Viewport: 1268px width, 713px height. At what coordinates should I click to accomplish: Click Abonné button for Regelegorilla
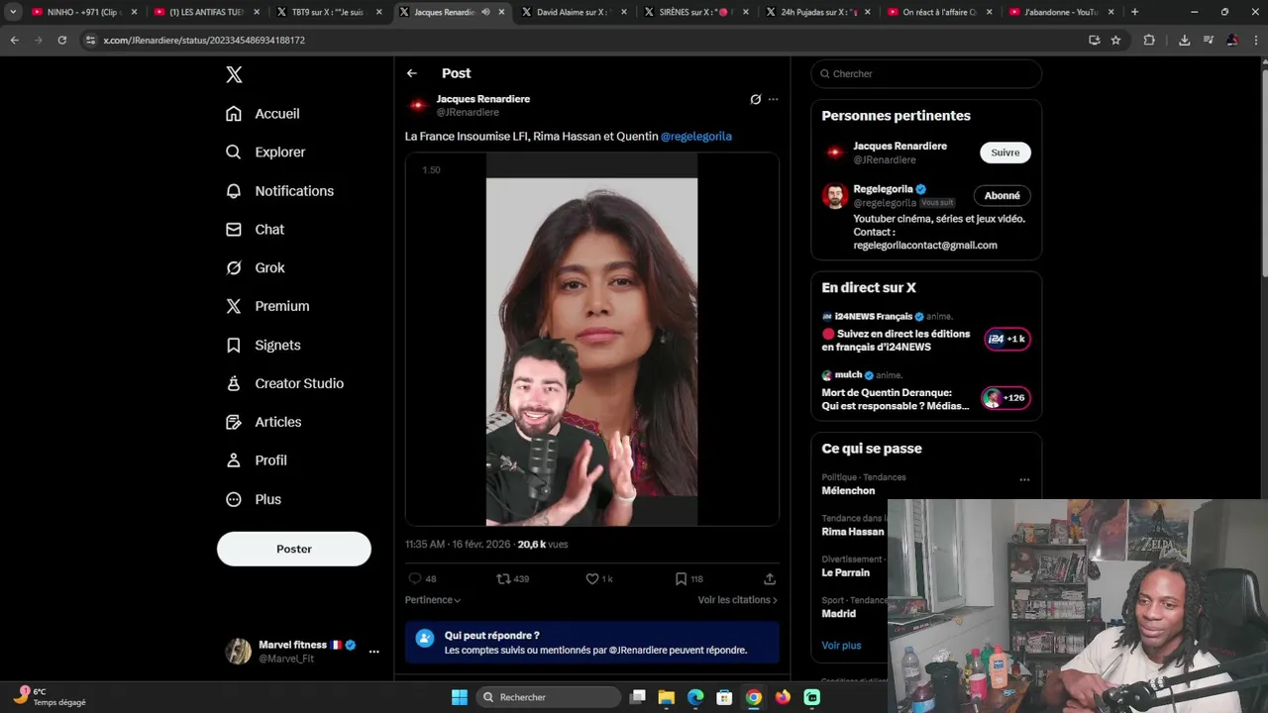point(1003,196)
